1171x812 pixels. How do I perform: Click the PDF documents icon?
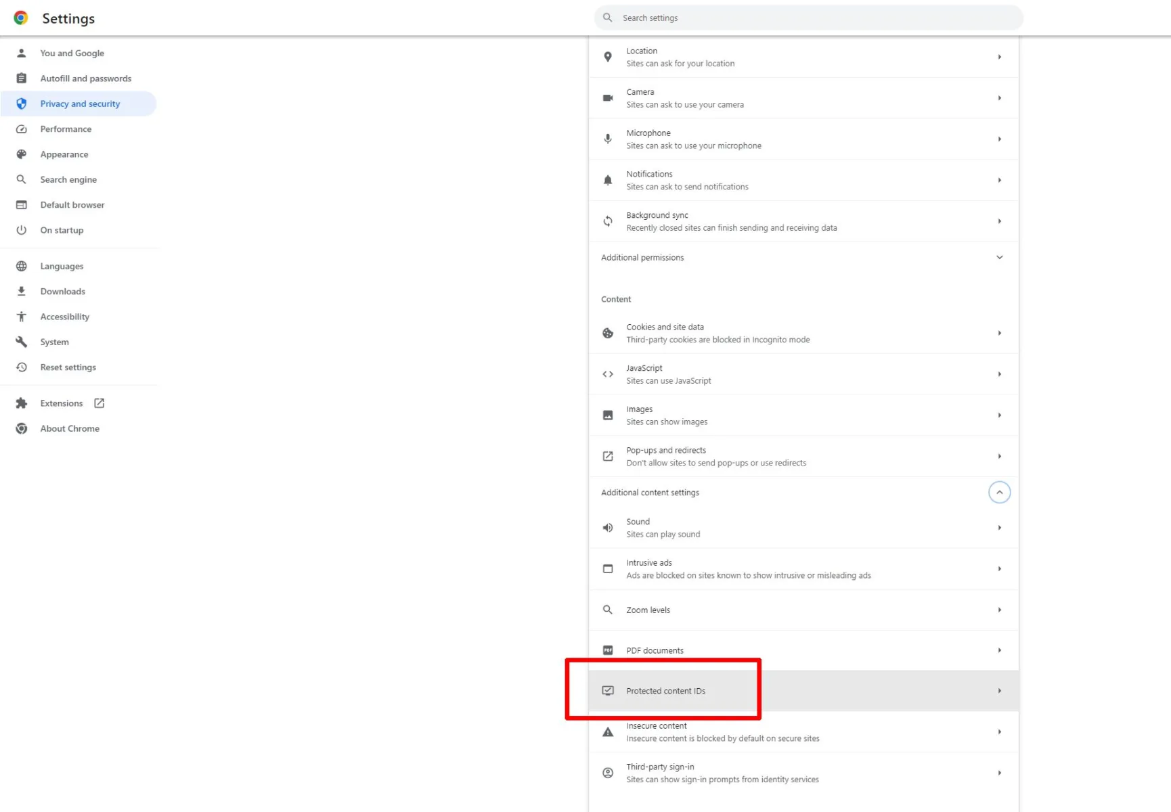608,650
